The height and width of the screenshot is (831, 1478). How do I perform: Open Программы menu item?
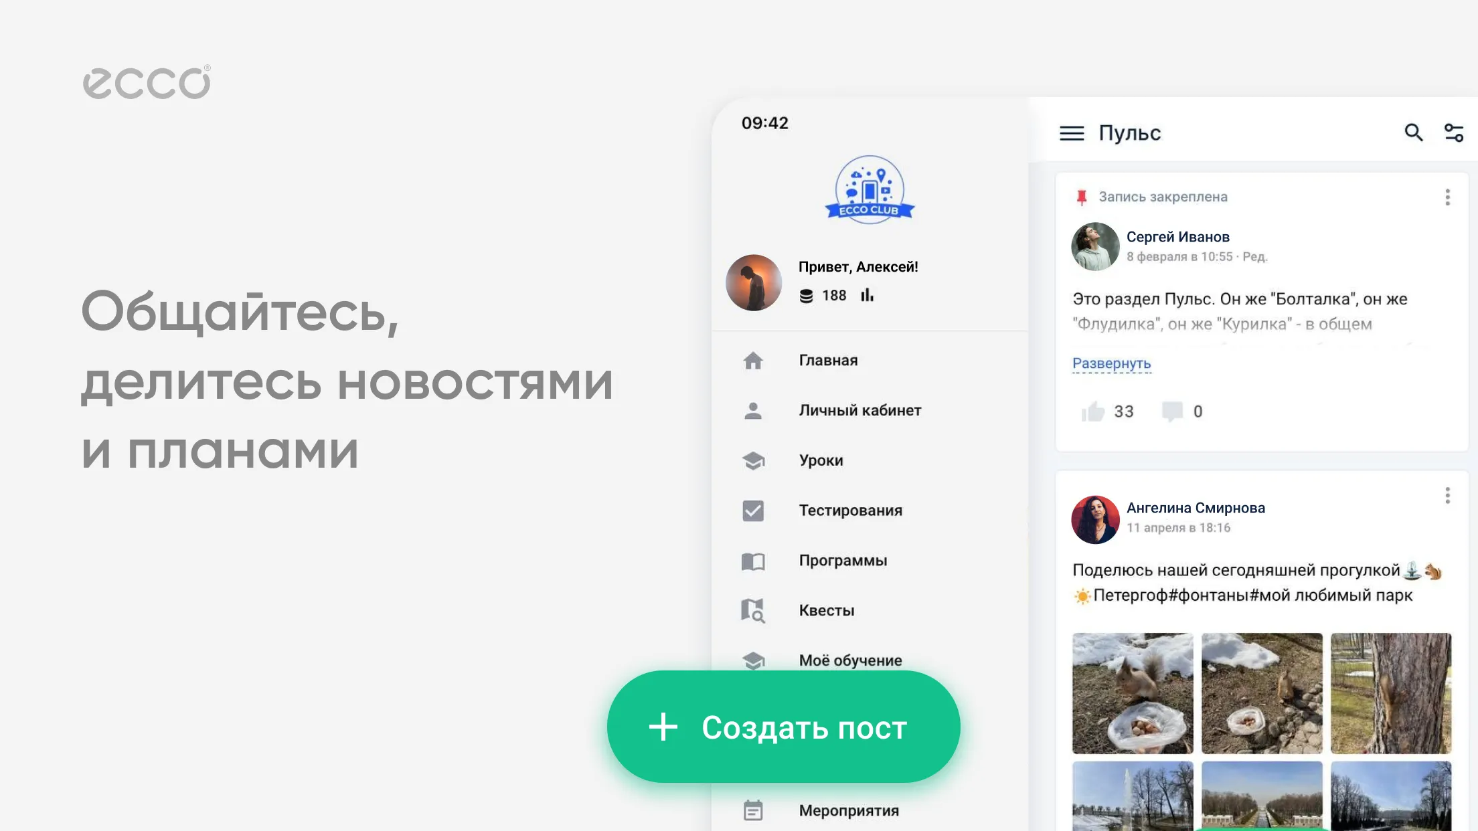pos(843,561)
